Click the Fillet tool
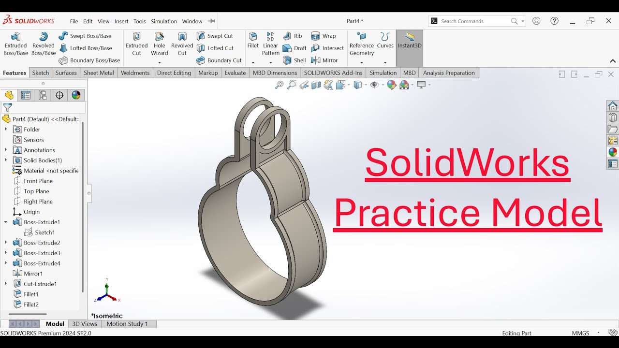This screenshot has width=619, height=348. tap(253, 41)
